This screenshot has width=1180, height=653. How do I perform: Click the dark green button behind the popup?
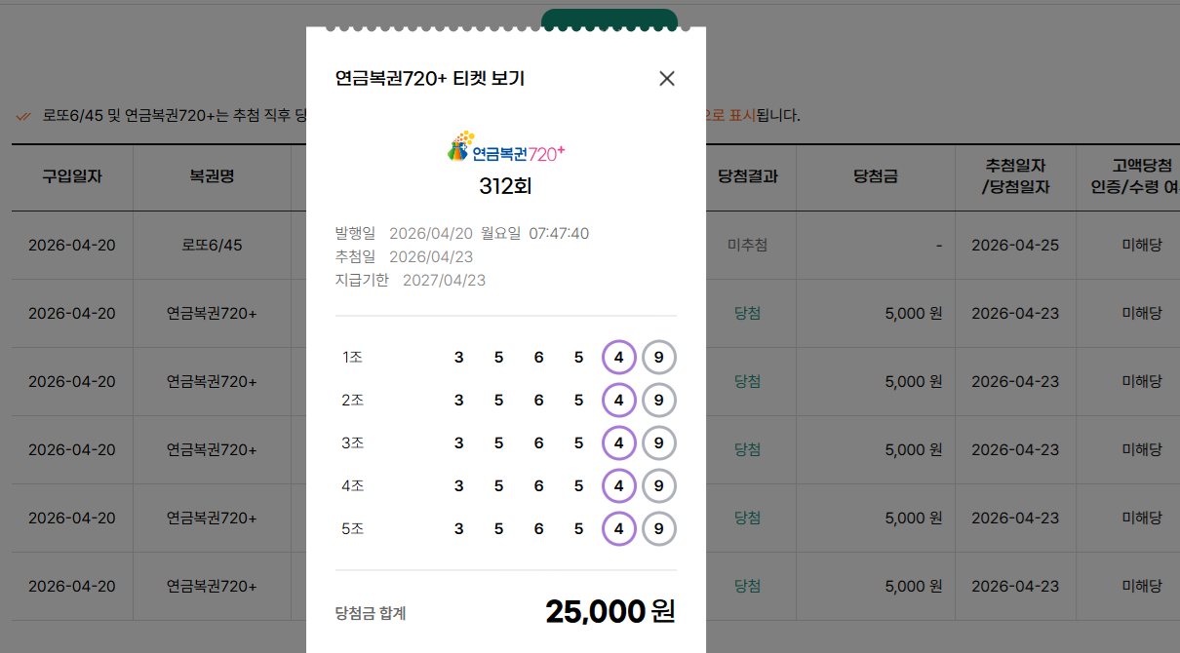pyautogui.click(x=609, y=18)
